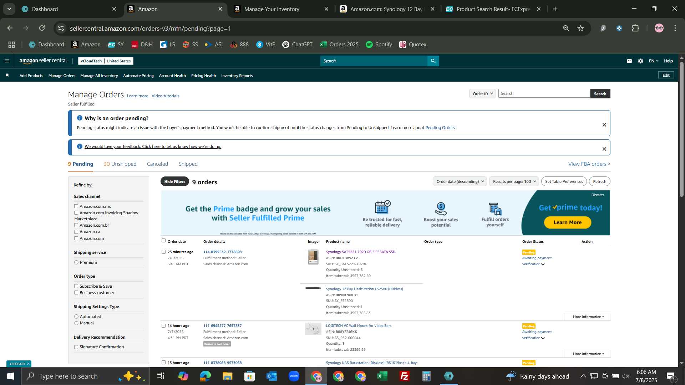The height and width of the screenshot is (385, 685).
Task: Check the Amazon.ca sales channel filter
Action: pyautogui.click(x=76, y=232)
